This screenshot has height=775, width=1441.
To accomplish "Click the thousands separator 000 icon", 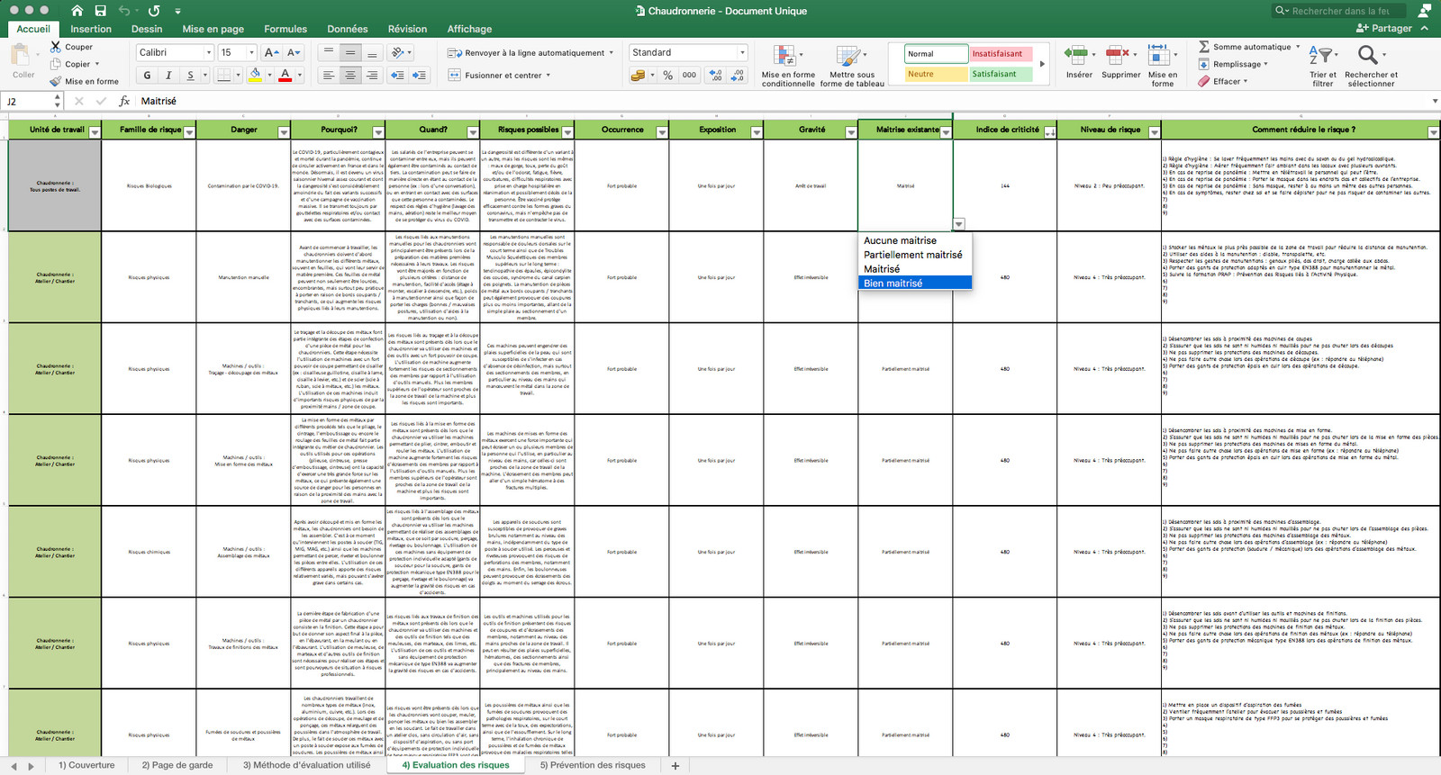I will point(689,76).
